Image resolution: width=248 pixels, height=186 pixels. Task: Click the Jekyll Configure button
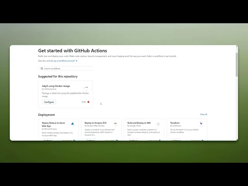[x=49, y=102]
